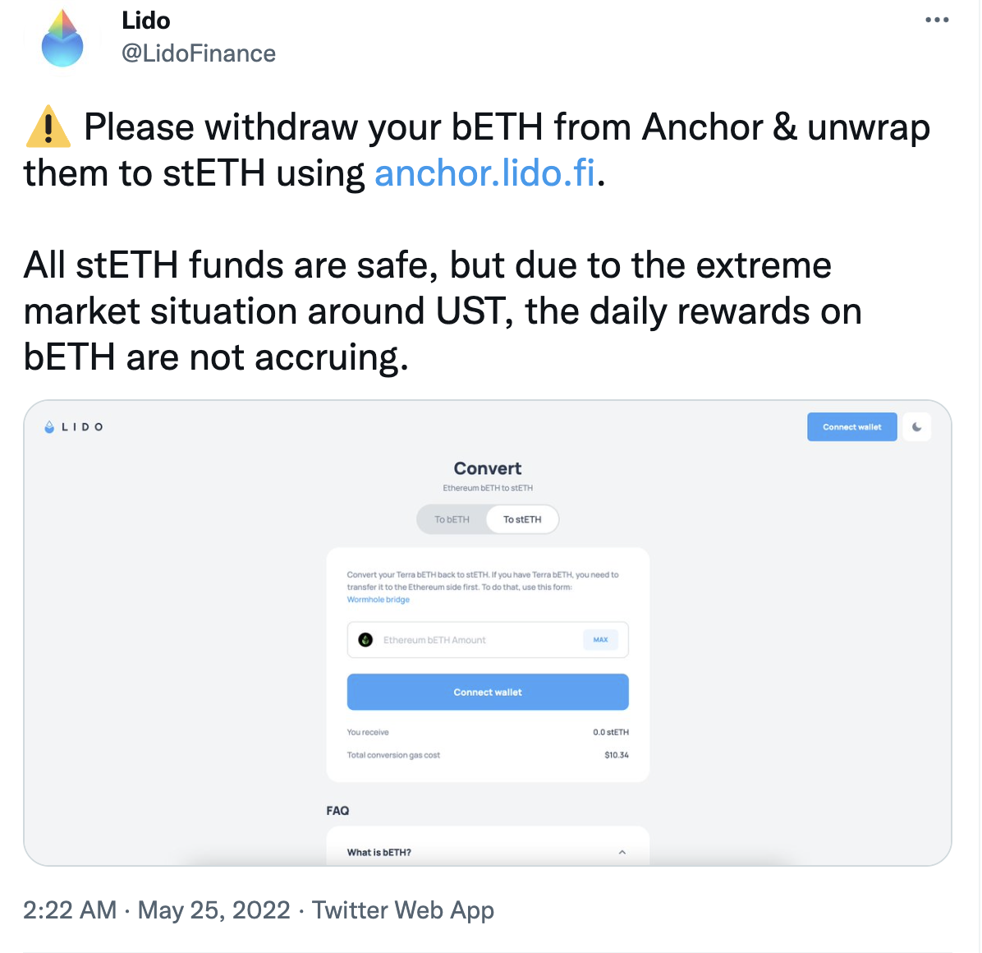Open the @LidoFinance handle

pos(199,53)
